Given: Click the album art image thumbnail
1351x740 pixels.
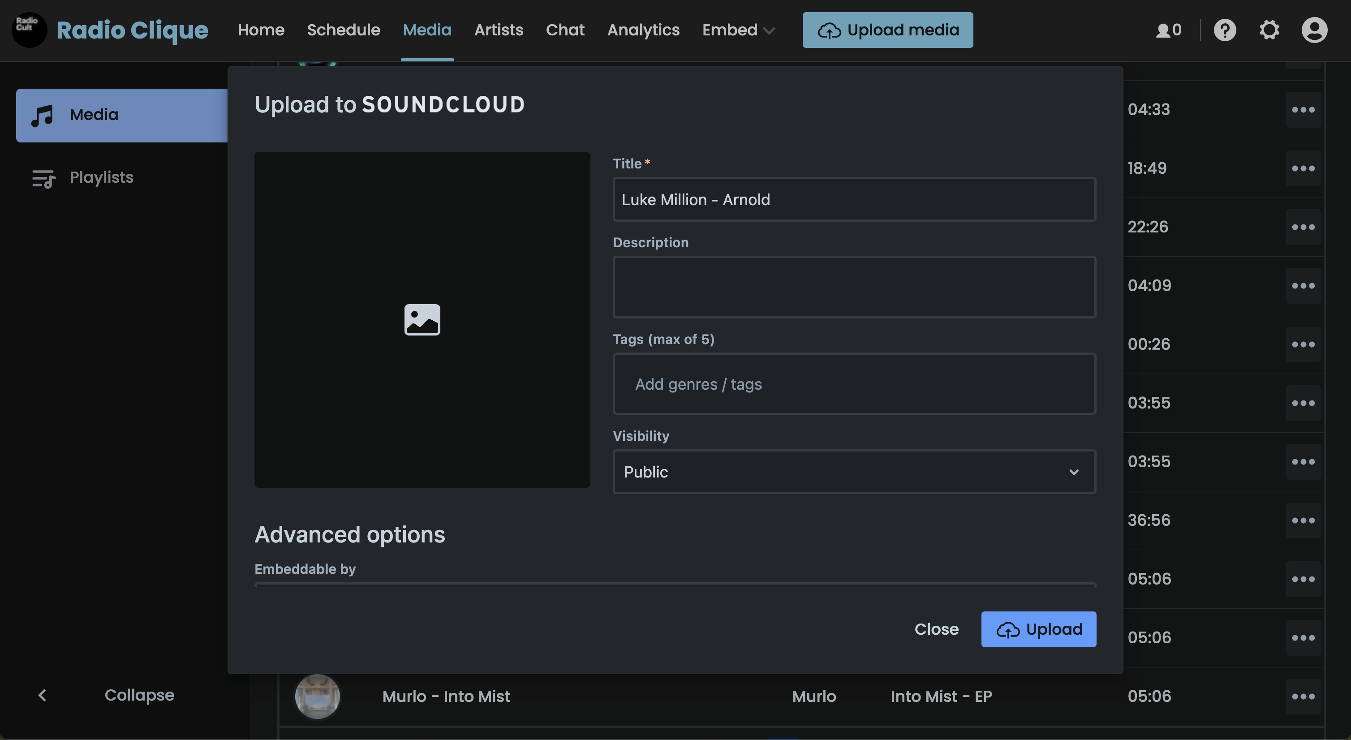Looking at the screenshot, I should pyautogui.click(x=422, y=320).
